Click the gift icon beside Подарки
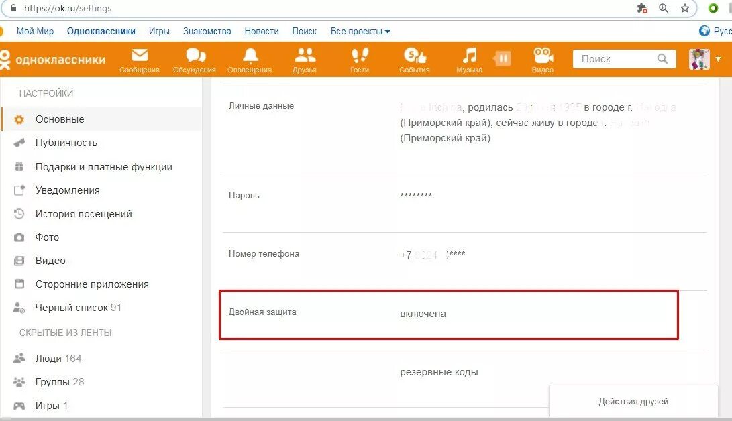732x421 pixels. pos(19,166)
